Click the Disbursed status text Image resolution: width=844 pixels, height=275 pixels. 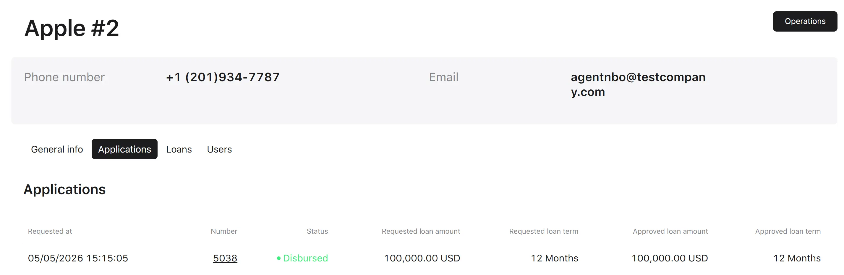point(305,258)
